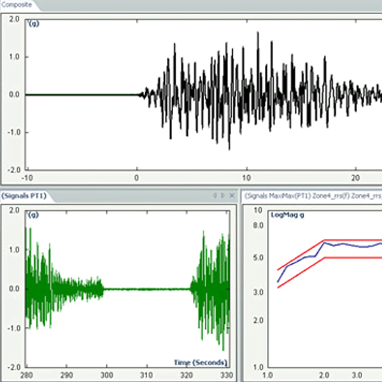This screenshot has width=382, height=382.
Task: Open the Signals MaxiMax(PT1) Zone4 tab
Action: click(x=312, y=195)
